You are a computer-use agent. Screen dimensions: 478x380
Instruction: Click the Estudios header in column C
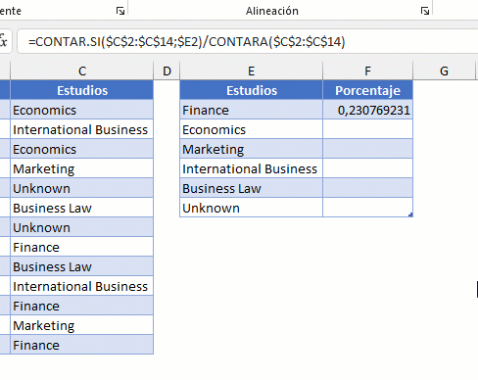[x=82, y=90]
